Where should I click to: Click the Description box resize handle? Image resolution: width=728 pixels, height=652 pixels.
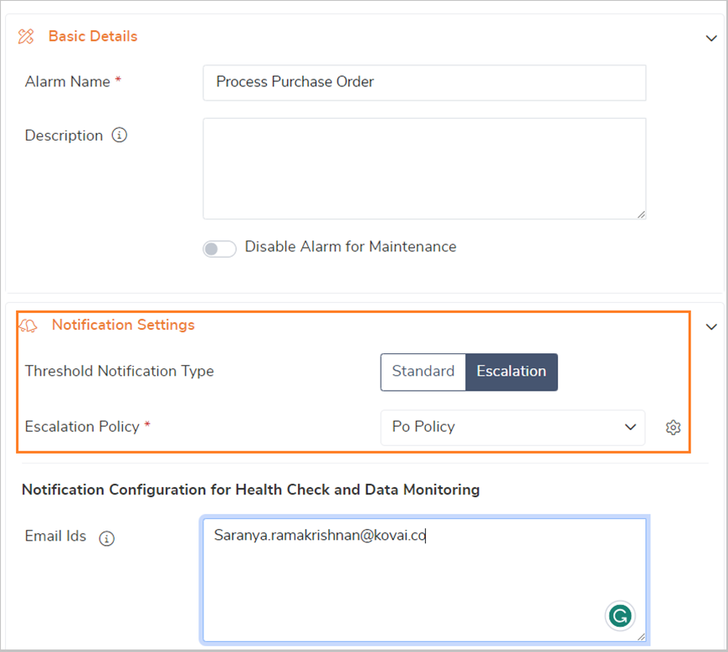click(641, 214)
